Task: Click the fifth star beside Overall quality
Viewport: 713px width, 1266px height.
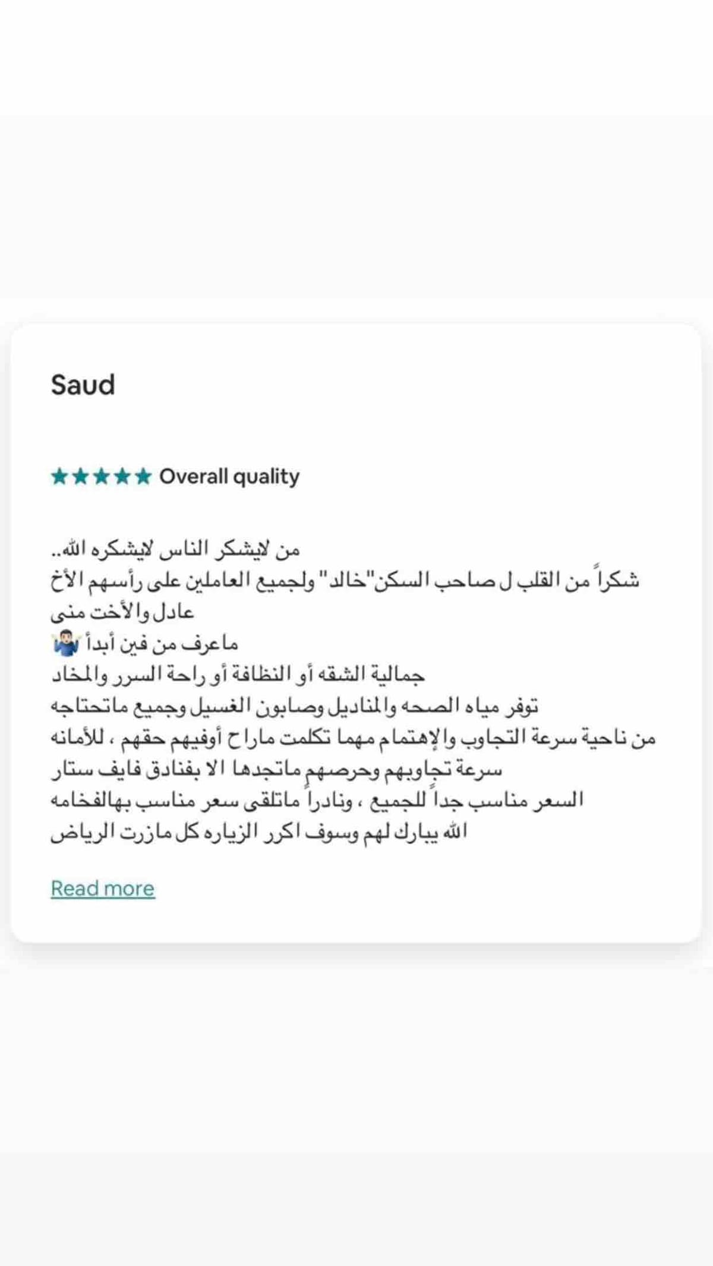Action: [x=143, y=476]
